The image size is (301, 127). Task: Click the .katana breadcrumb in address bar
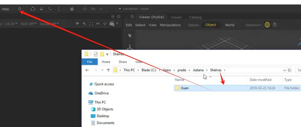198,70
